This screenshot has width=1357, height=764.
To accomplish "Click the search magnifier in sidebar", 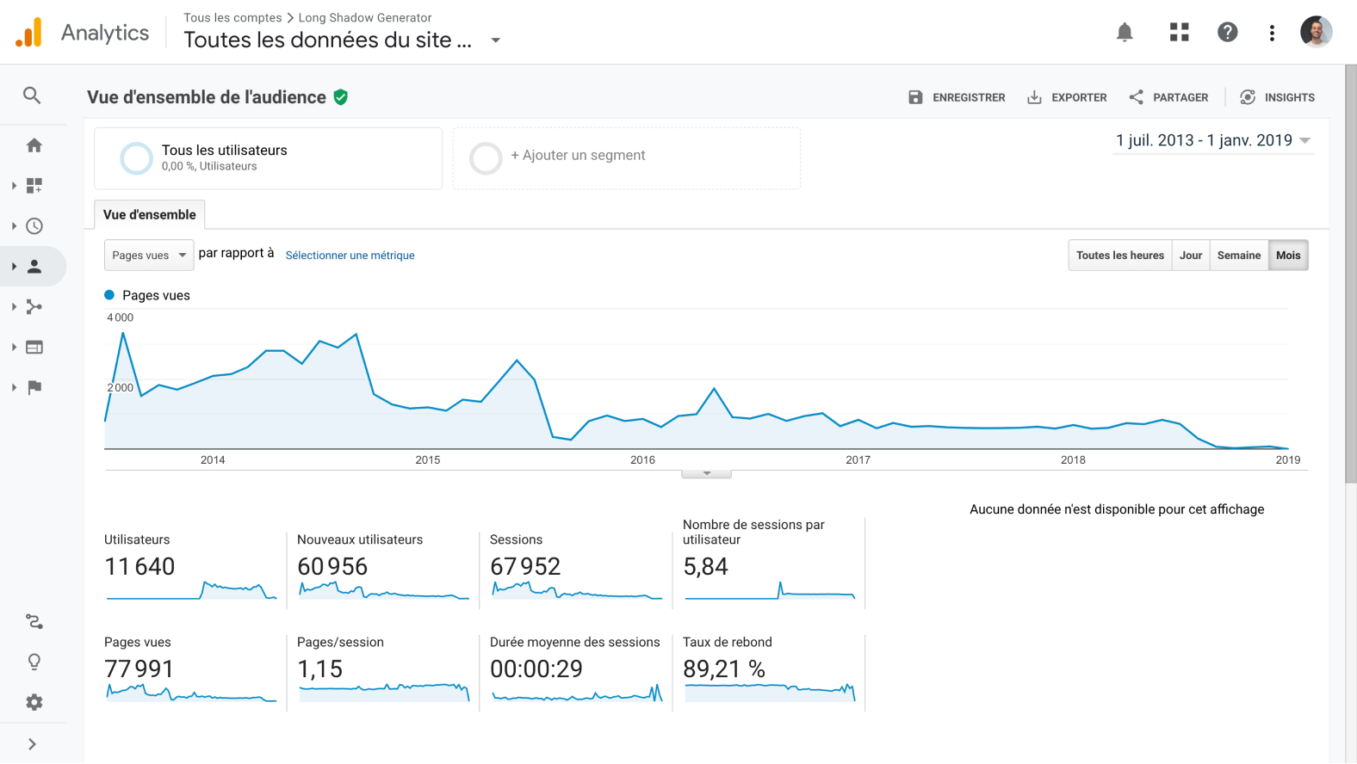I will pyautogui.click(x=32, y=95).
